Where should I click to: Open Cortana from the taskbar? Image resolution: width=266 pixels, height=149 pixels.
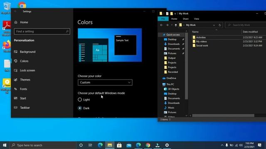(x=81, y=145)
